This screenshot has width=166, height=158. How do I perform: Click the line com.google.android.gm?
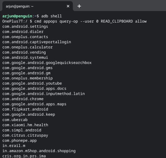(x=26, y=73)
